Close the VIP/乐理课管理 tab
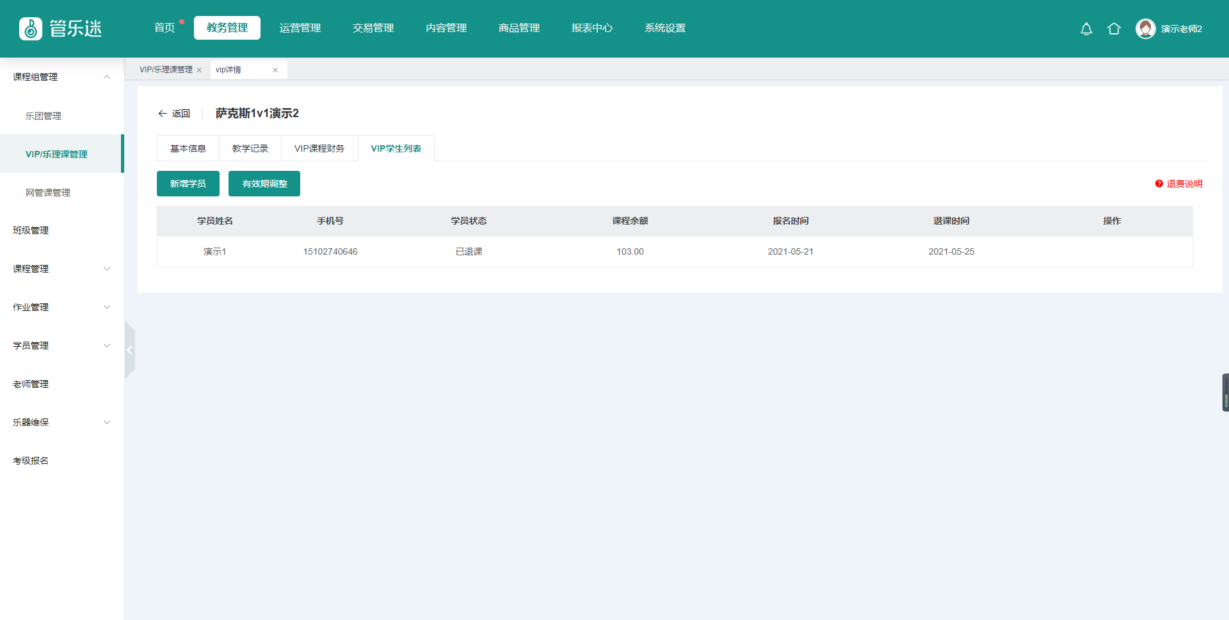The image size is (1229, 620). click(x=199, y=70)
